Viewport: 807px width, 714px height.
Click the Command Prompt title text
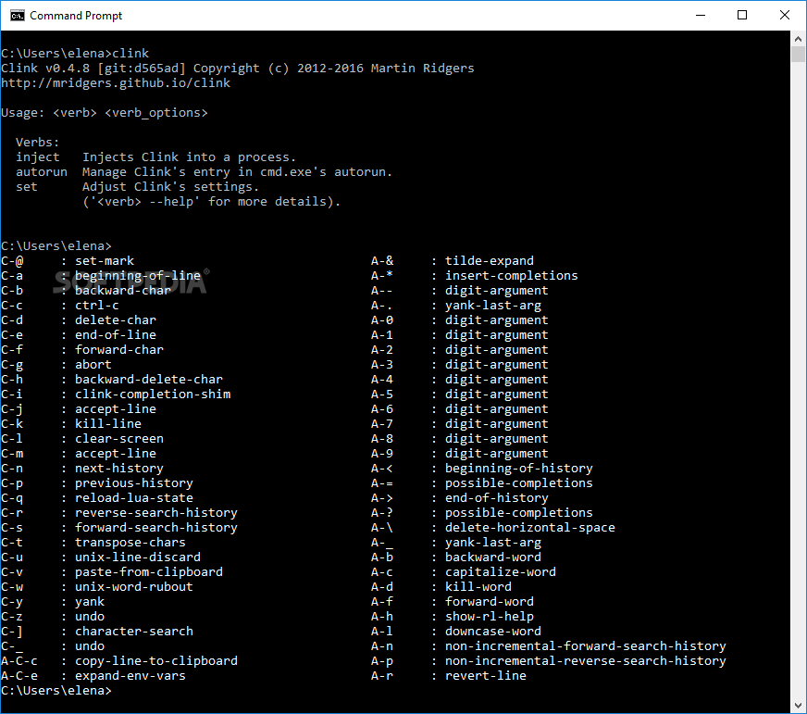76,16
